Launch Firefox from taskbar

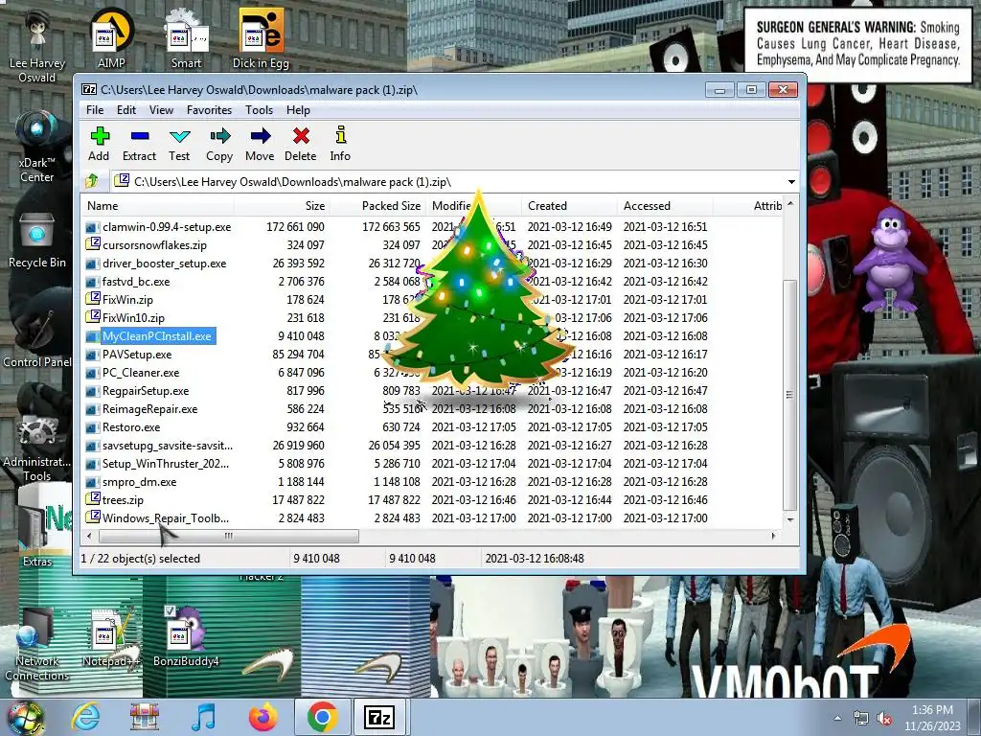(x=263, y=718)
